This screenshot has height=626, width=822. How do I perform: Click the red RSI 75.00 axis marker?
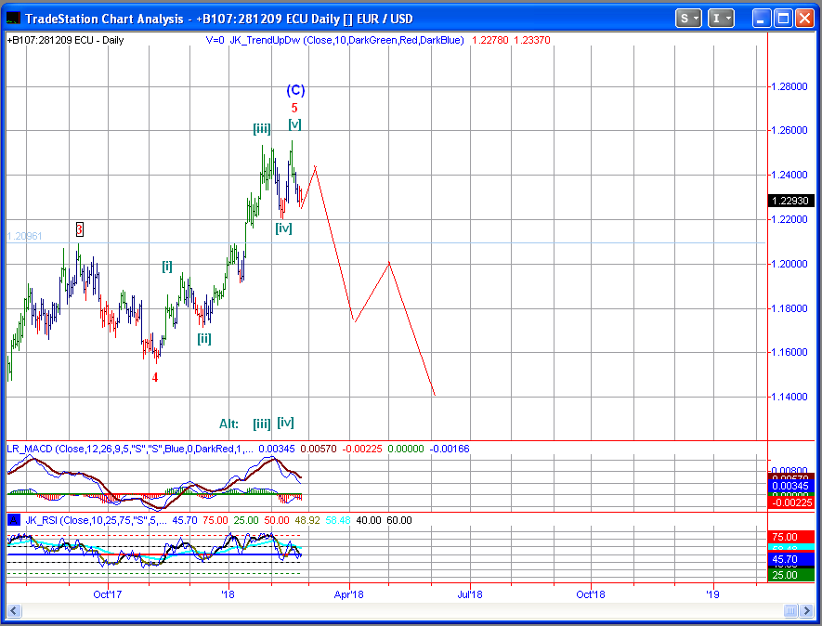click(791, 537)
